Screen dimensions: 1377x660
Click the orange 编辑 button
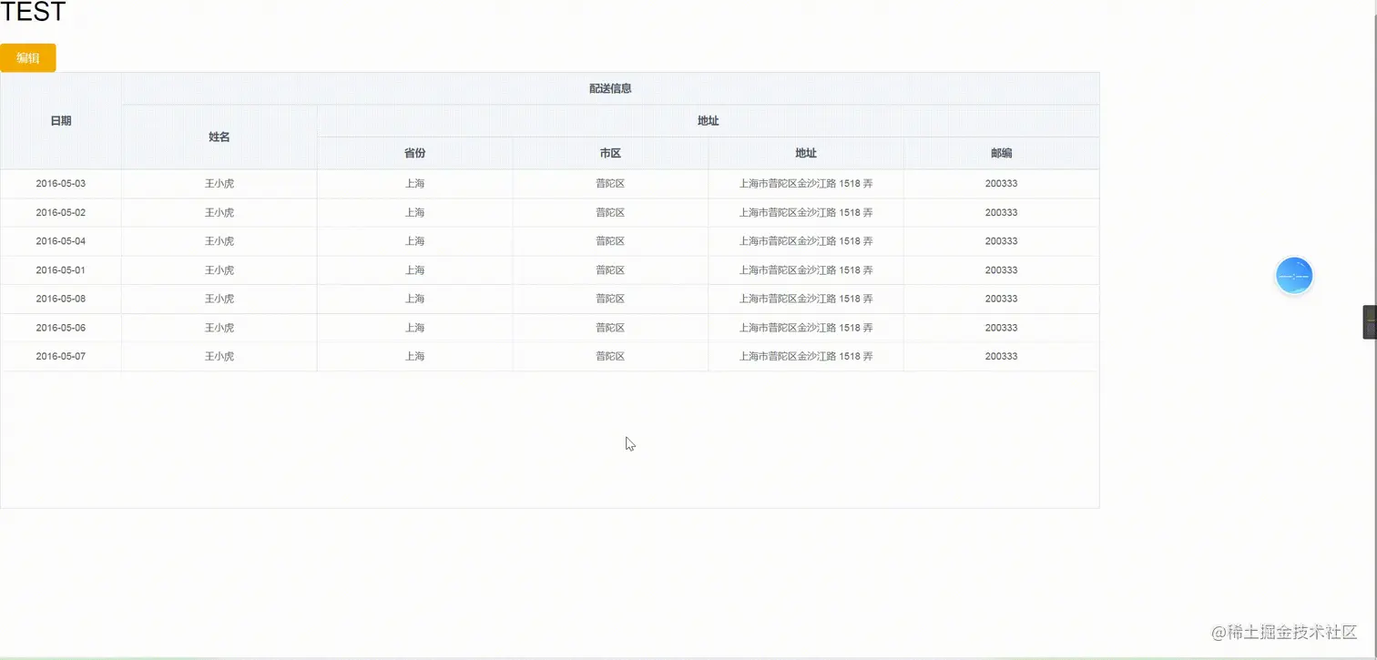coord(28,57)
